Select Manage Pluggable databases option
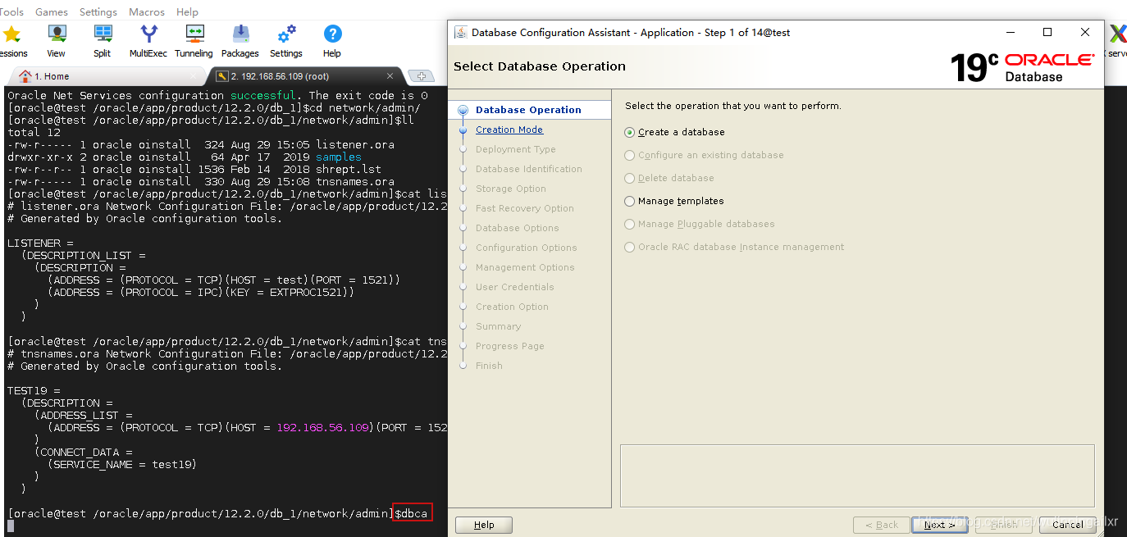The width and height of the screenshot is (1127, 537). point(700,224)
